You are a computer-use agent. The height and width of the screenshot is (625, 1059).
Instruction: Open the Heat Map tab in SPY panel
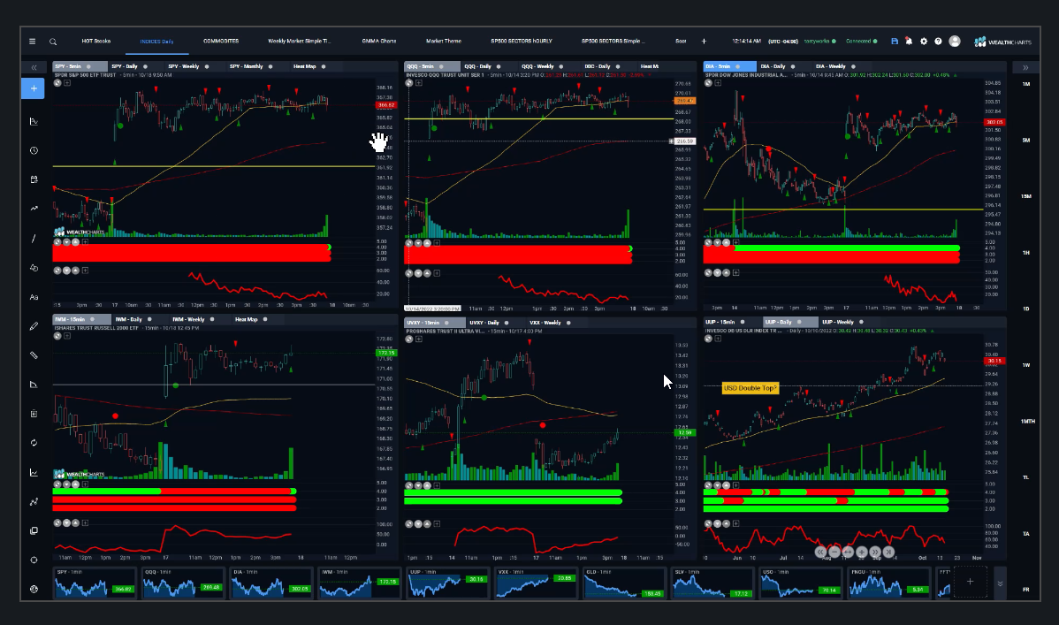click(x=305, y=67)
